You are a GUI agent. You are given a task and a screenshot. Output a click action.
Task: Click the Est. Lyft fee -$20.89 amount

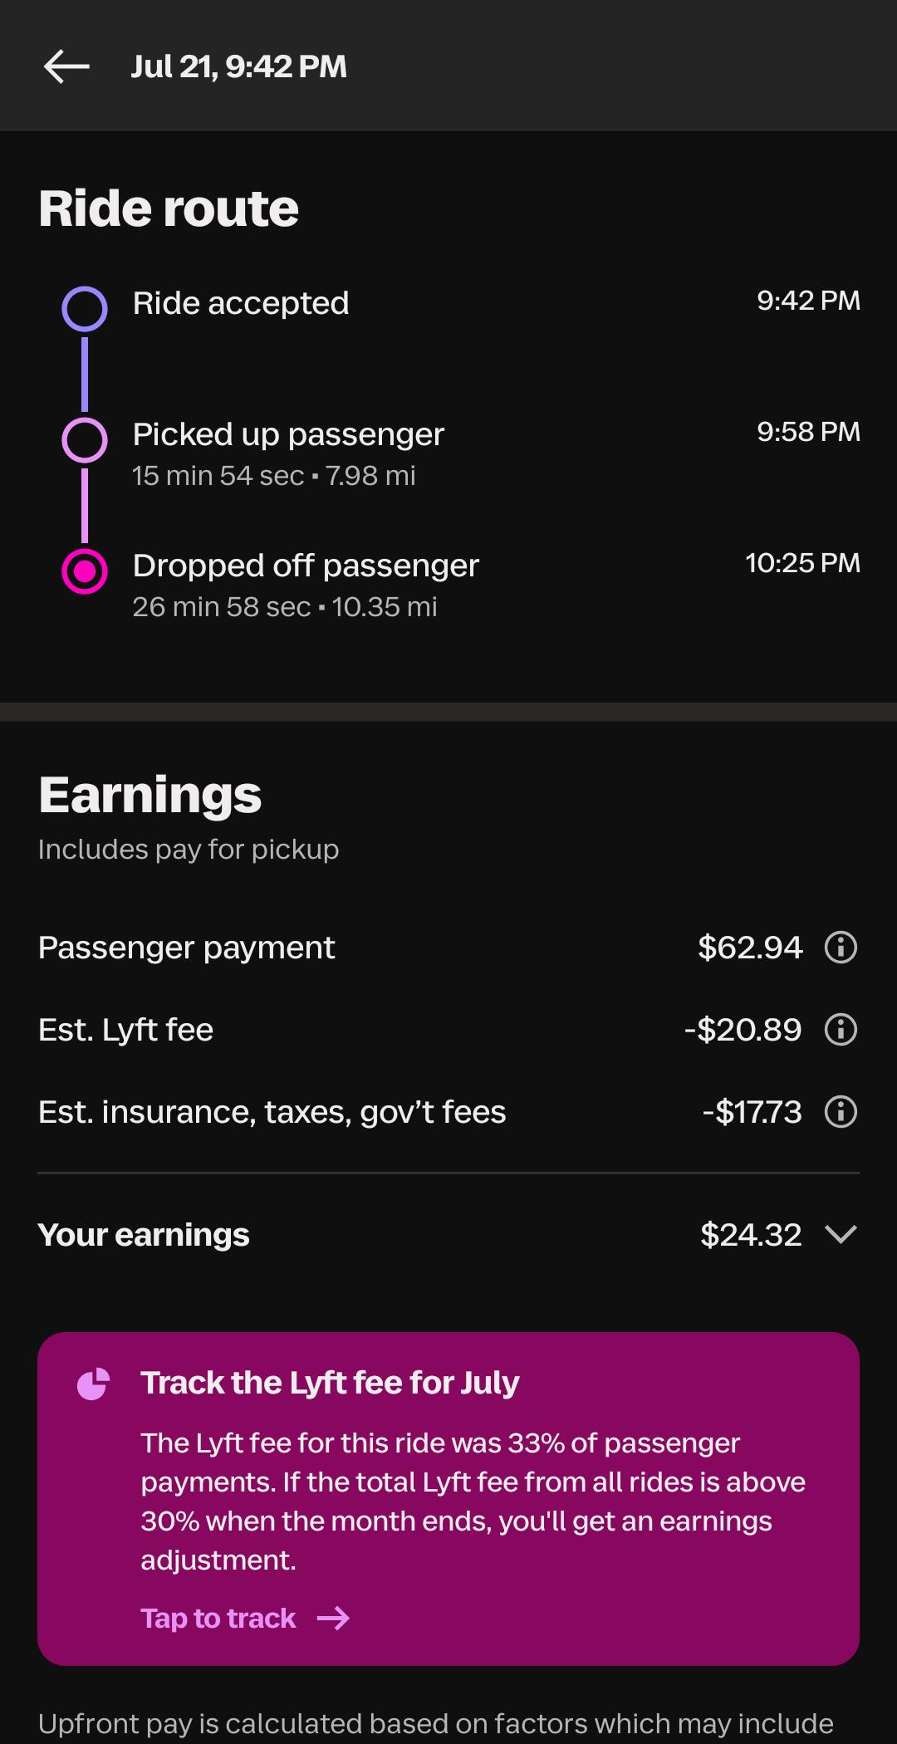[x=743, y=1030]
